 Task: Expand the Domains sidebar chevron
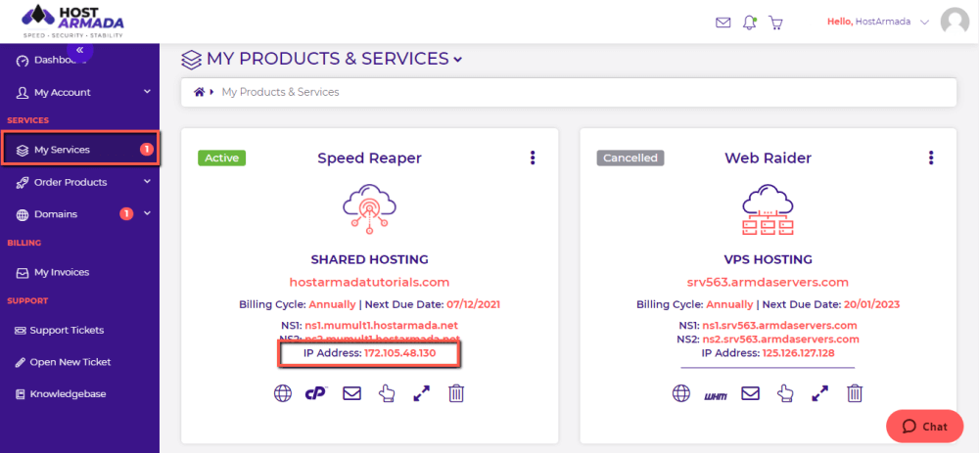[148, 213]
